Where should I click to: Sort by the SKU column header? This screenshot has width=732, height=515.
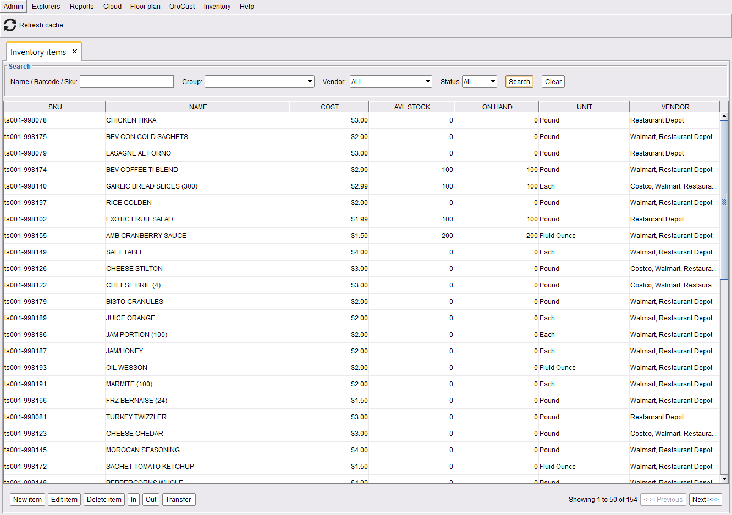pyautogui.click(x=55, y=107)
